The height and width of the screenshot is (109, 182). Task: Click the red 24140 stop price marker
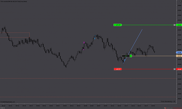179,69
